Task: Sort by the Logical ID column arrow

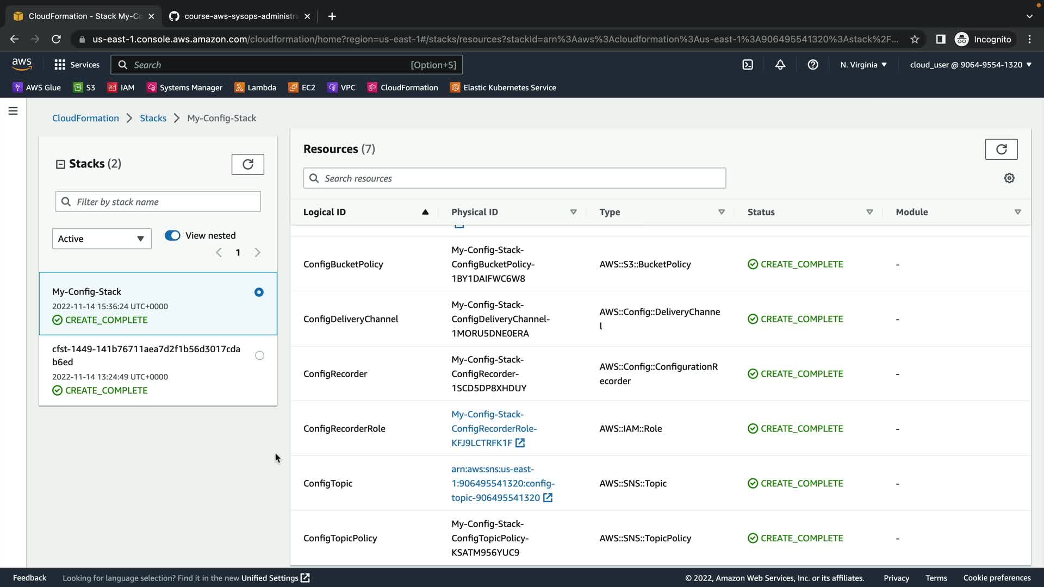Action: pos(425,212)
